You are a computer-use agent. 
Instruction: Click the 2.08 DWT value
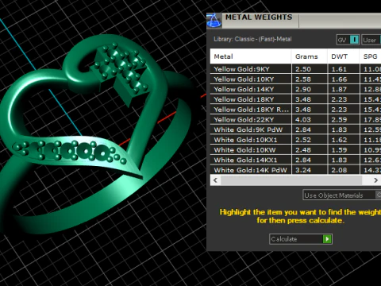[339, 170]
